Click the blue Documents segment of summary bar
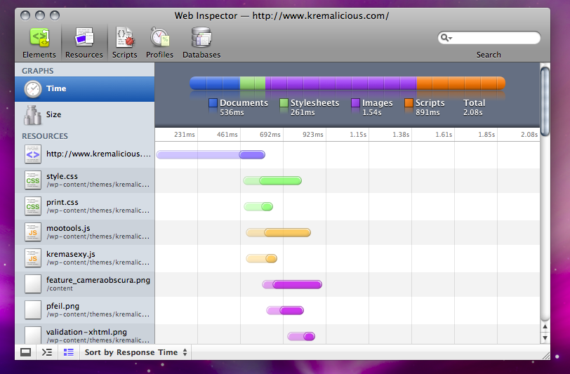Image resolution: width=570 pixels, height=374 pixels. (x=215, y=84)
